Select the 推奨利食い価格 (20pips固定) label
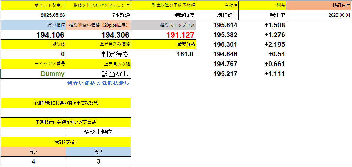The width and height of the screenshot is (352, 167). 98,25
